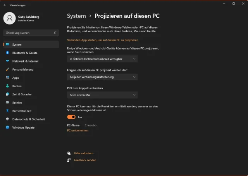Click the Barrierefreiheit figure icon

(7, 111)
